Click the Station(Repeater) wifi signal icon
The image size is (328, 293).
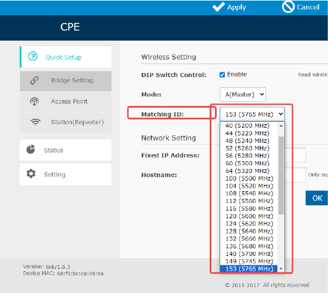[35, 122]
